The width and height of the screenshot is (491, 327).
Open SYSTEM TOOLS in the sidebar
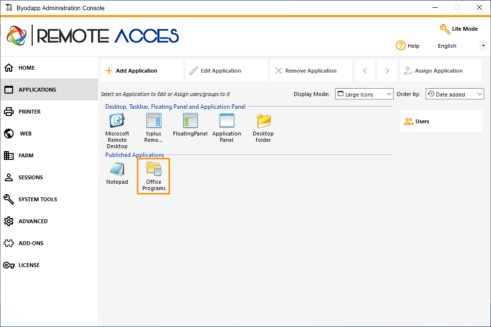coord(49,199)
